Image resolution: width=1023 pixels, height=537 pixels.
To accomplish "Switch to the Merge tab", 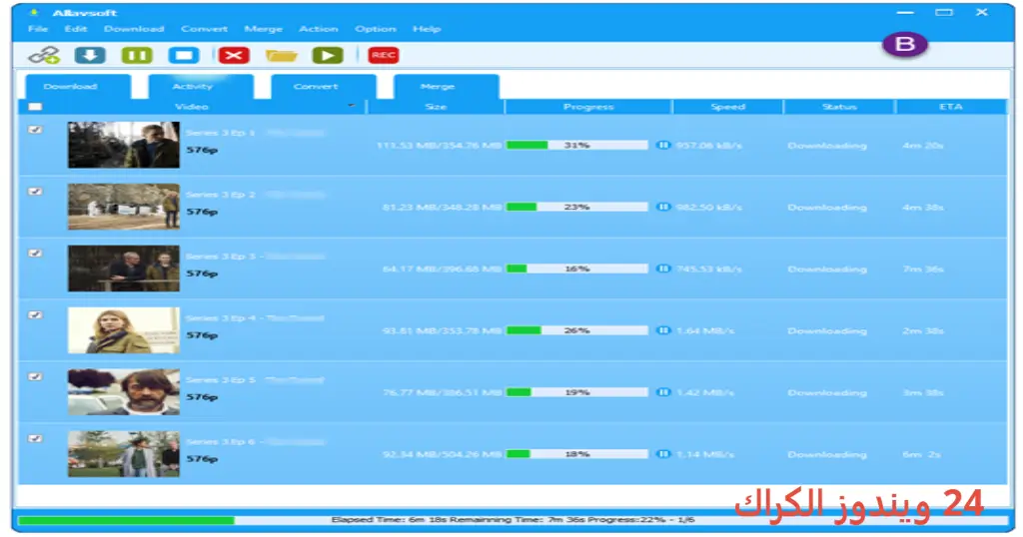I will (x=447, y=87).
